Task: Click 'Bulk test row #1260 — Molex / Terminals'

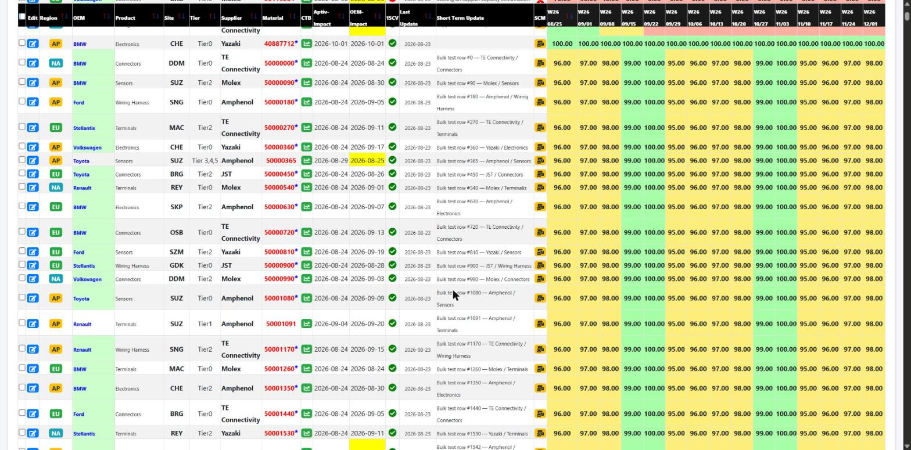Action: pyautogui.click(x=482, y=369)
